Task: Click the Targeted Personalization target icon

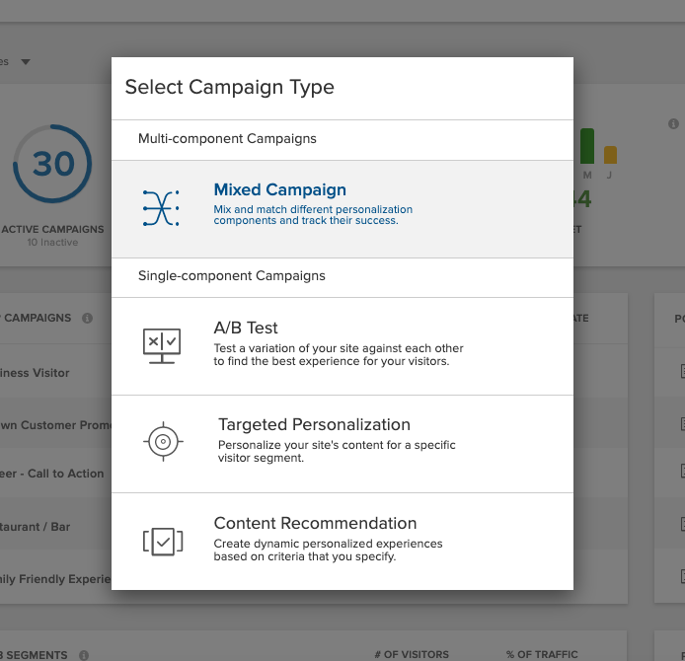Action: pyautogui.click(x=163, y=441)
